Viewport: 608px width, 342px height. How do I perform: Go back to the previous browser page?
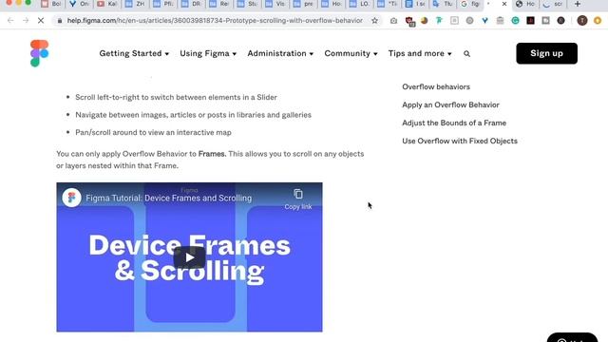tap(10, 21)
